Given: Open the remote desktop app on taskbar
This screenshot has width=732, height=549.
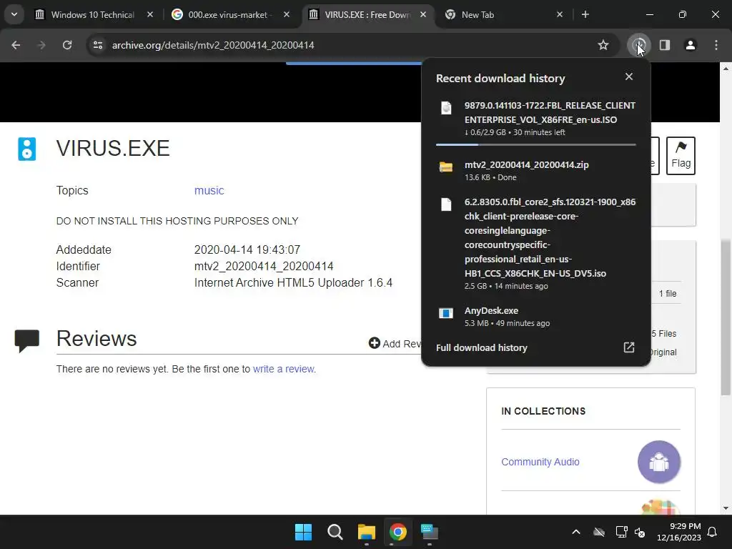Looking at the screenshot, I should [430, 532].
